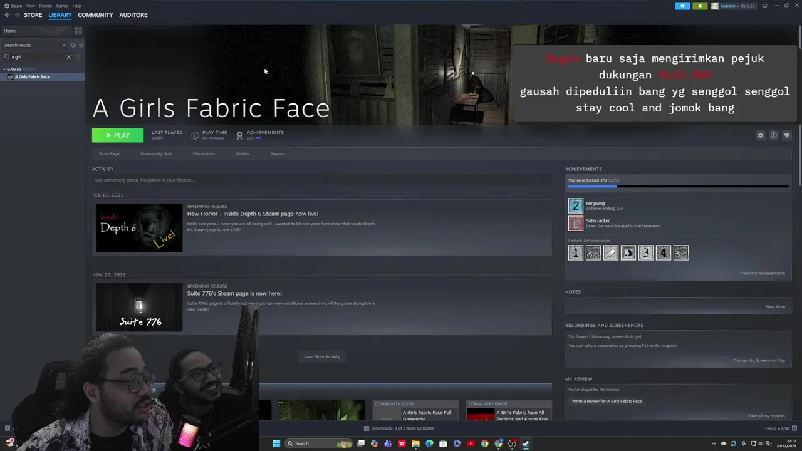Open View all my reviews
Image resolution: width=802 pixels, height=451 pixels.
click(x=766, y=416)
